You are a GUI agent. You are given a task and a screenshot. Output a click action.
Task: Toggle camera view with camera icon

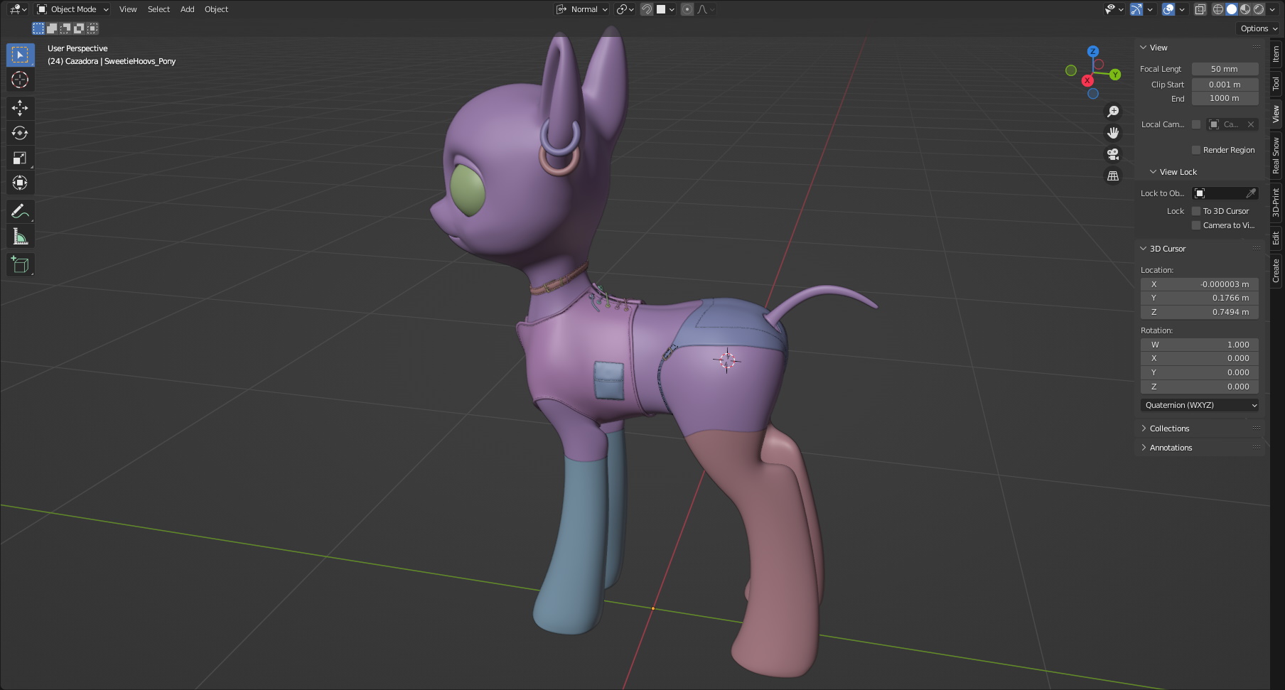point(1113,154)
